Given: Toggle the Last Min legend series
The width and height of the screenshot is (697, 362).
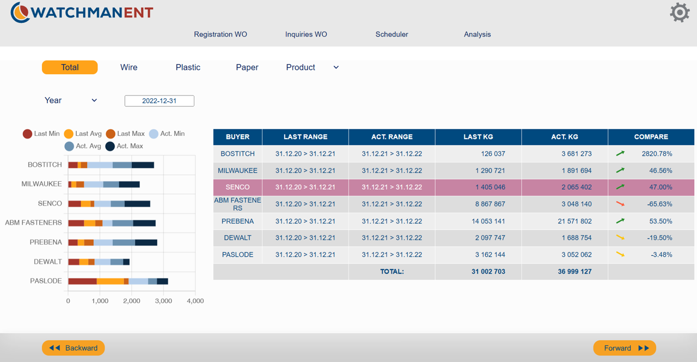Looking at the screenshot, I should tap(41, 134).
